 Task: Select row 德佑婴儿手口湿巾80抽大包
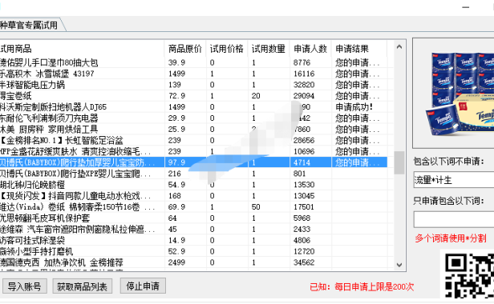(x=193, y=62)
